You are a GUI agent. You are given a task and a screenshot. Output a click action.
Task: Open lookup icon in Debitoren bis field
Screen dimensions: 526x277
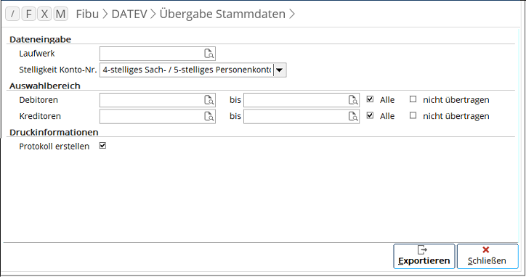pyautogui.click(x=353, y=100)
